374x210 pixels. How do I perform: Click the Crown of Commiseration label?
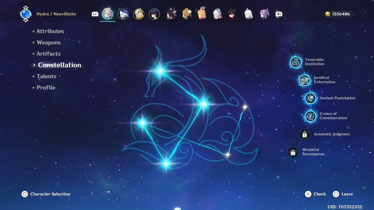[333, 116]
